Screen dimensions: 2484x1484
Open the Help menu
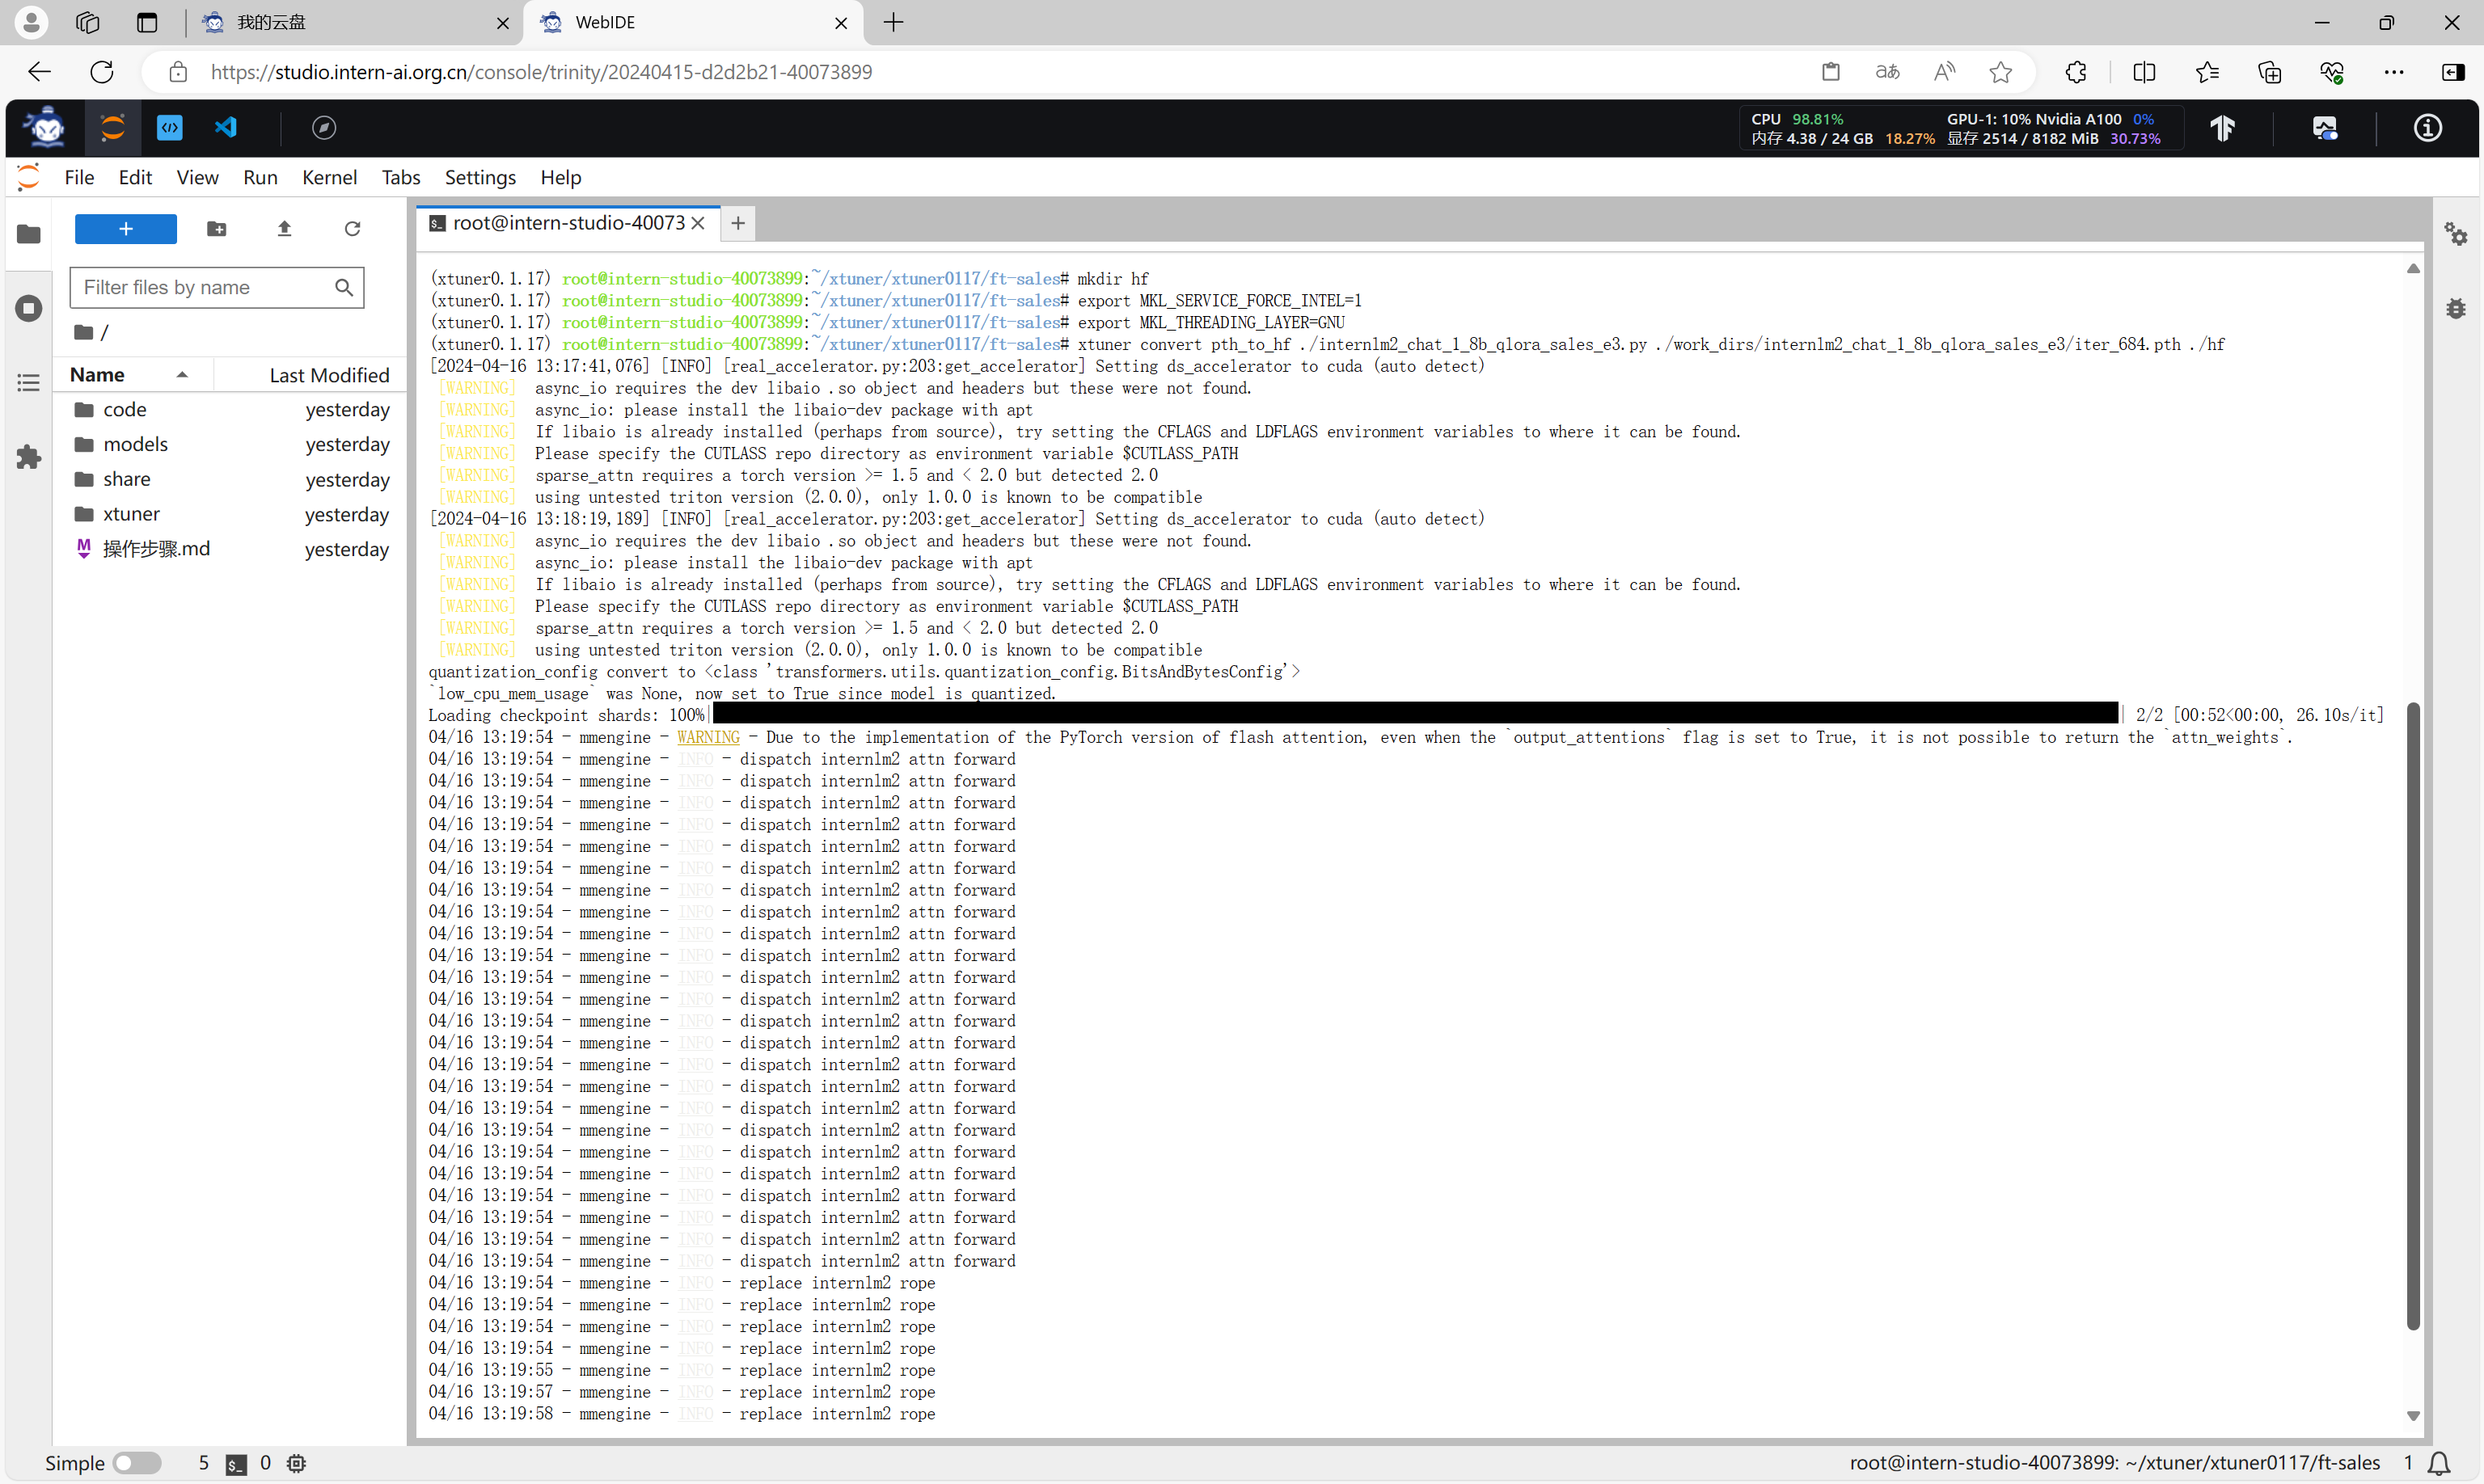(x=560, y=177)
